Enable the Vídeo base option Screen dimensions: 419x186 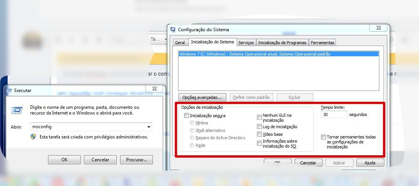[x=259, y=134]
